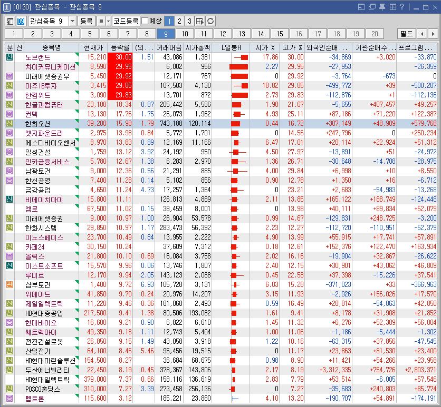Switch to watchlist tab 1

(x=14, y=34)
